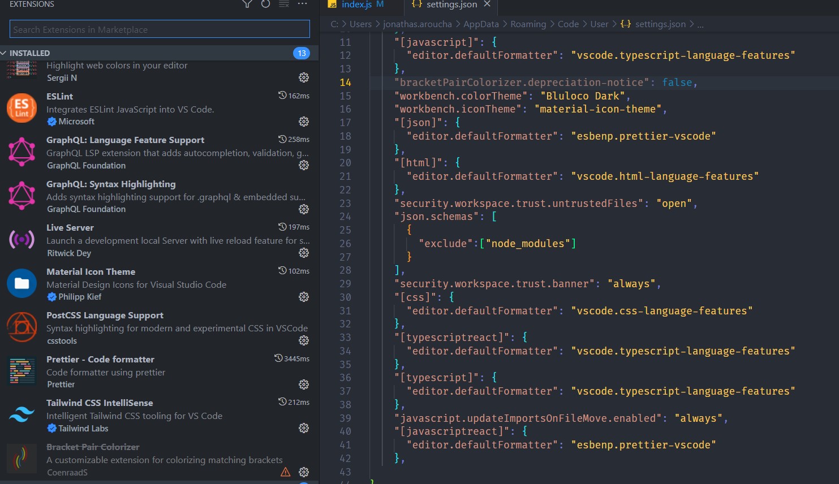
Task: Open gear menu for the Sergii N extension
Action: (x=304, y=77)
